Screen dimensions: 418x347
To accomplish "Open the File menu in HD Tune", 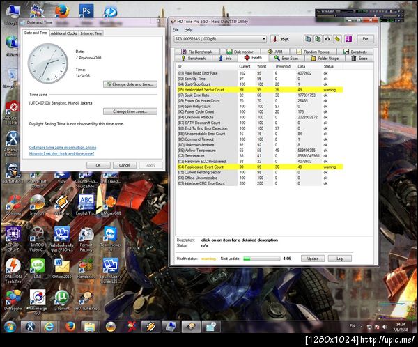I will coord(176,29).
